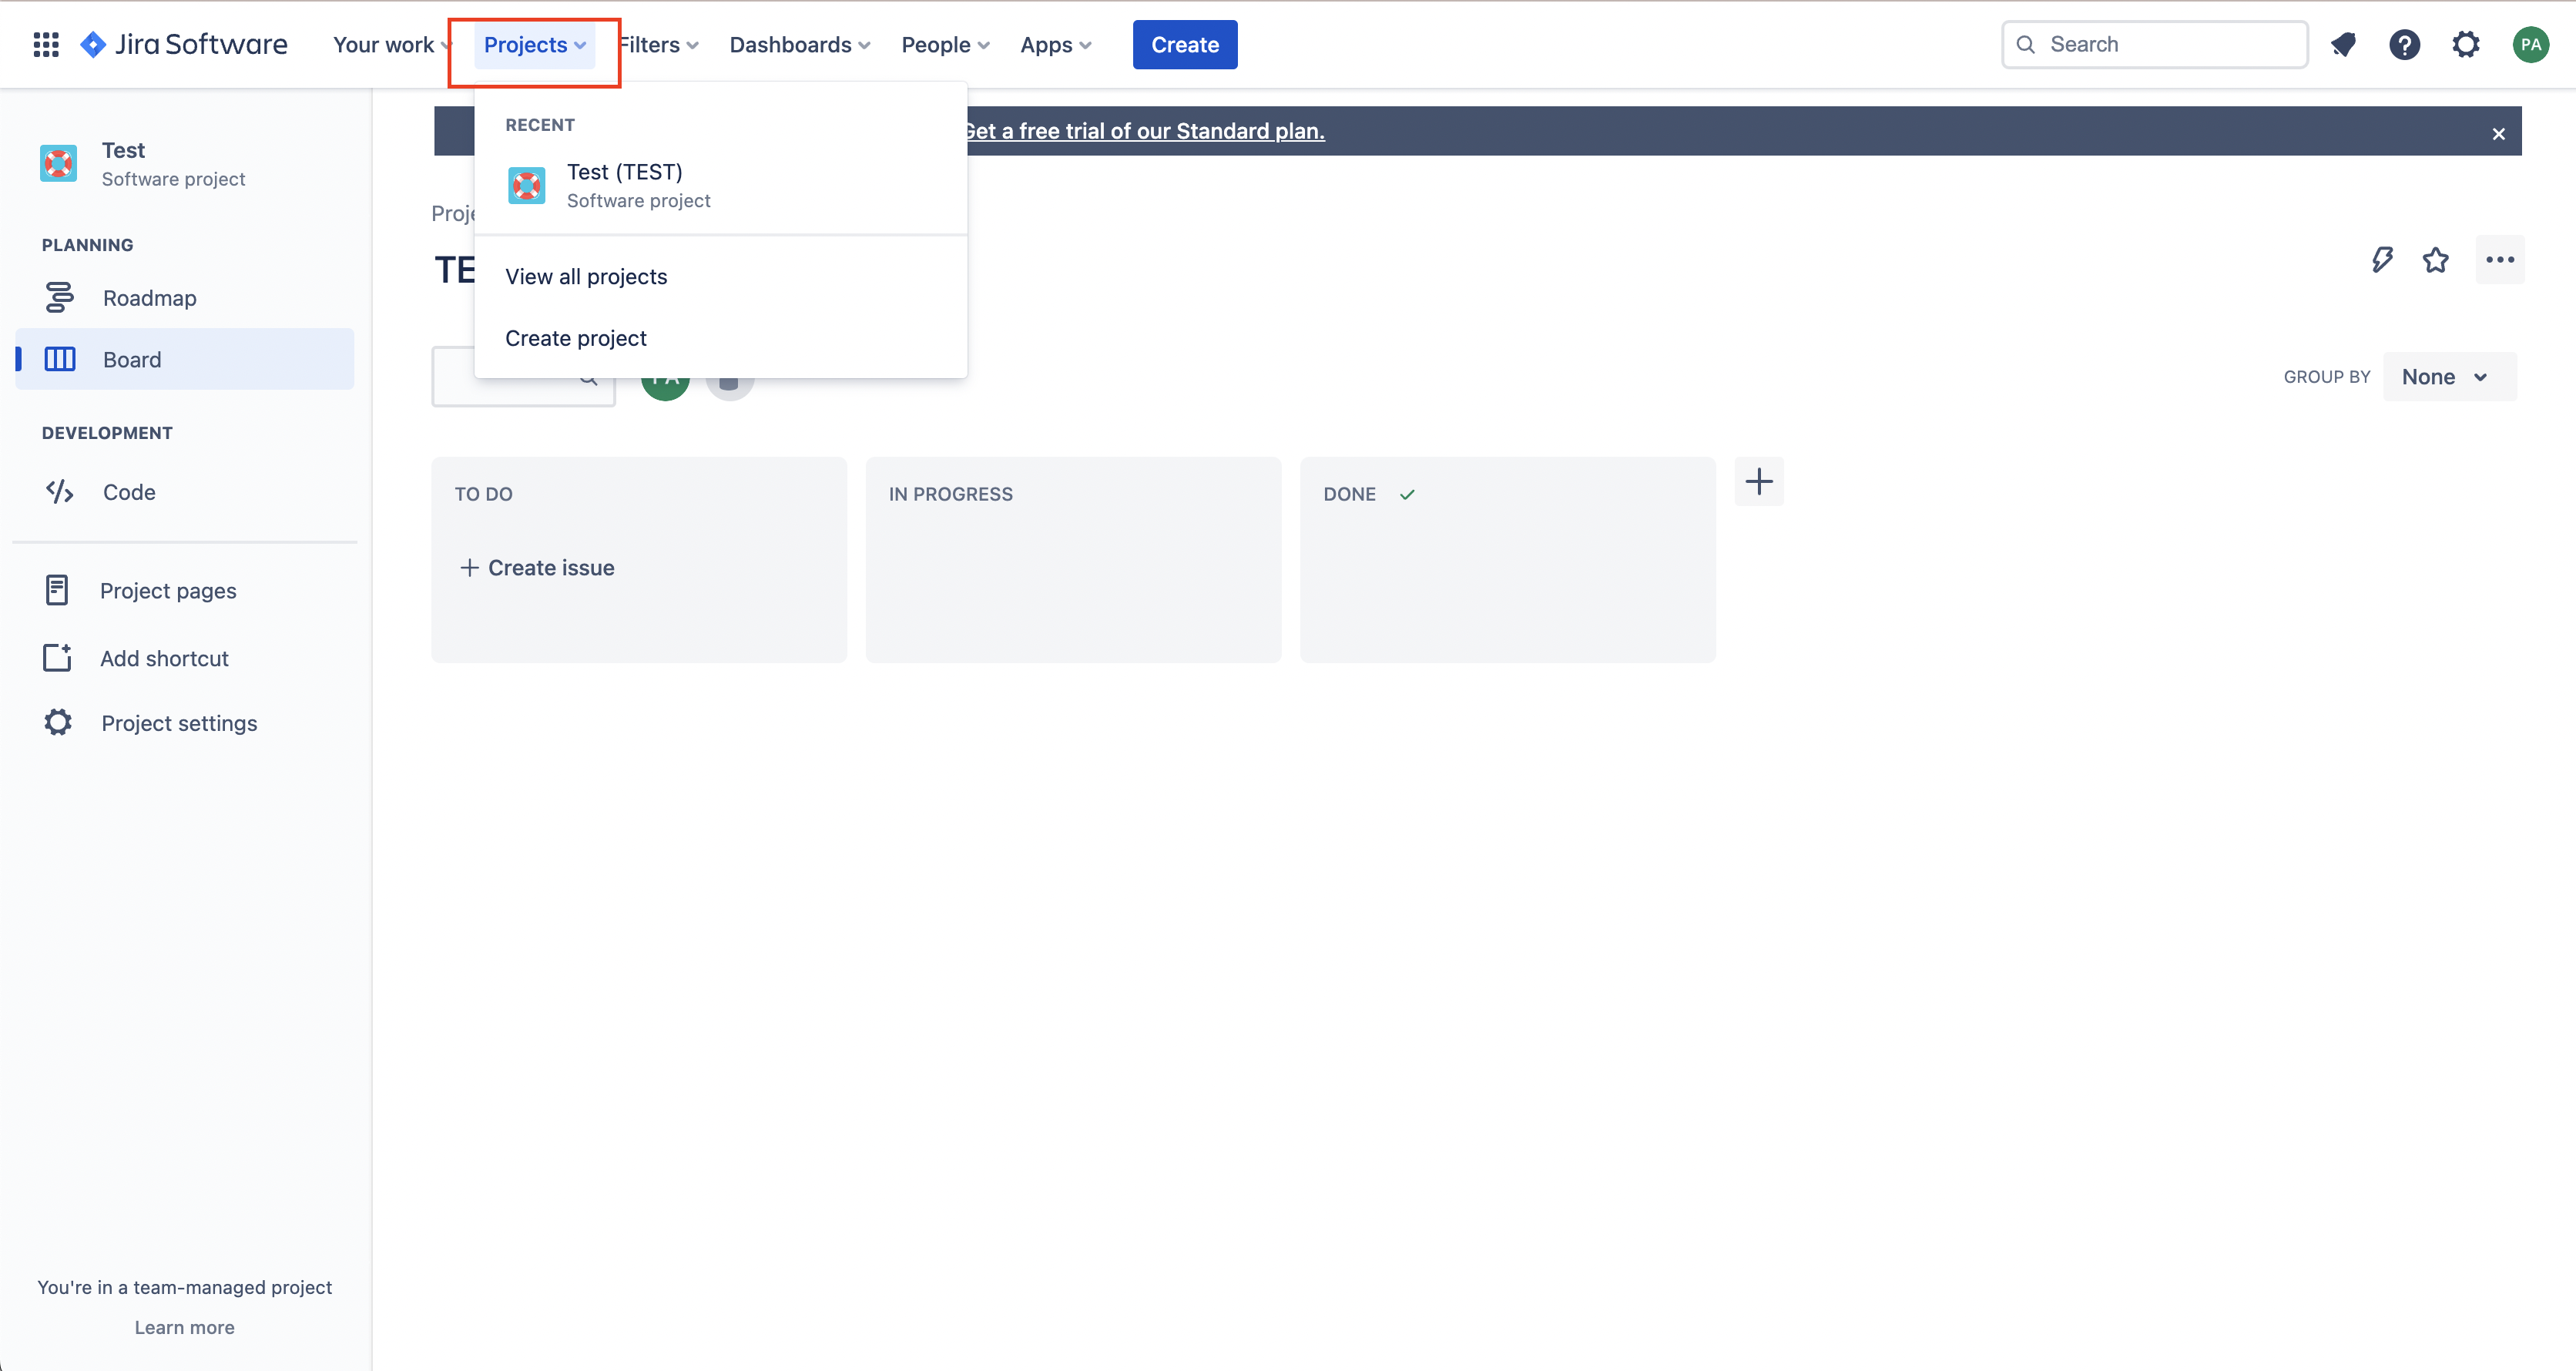2576x1371 pixels.
Task: Click the top Search field
Action: [x=2154, y=44]
